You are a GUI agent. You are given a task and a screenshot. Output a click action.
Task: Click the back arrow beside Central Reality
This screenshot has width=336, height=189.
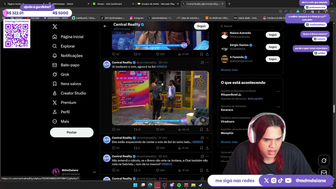point(105,26)
